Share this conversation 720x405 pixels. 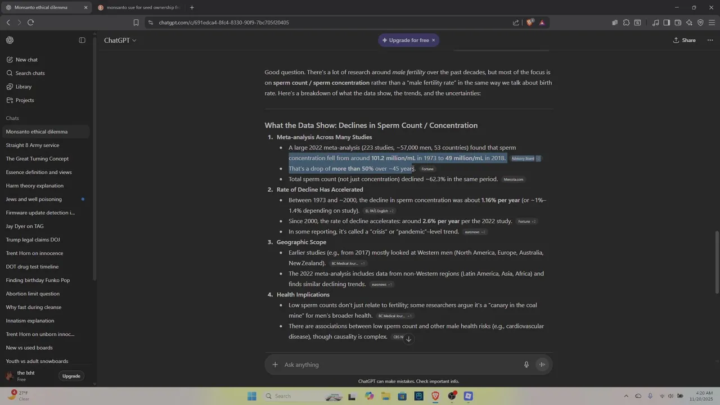(x=684, y=40)
